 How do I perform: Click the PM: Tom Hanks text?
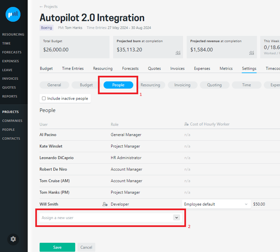coord(70,28)
